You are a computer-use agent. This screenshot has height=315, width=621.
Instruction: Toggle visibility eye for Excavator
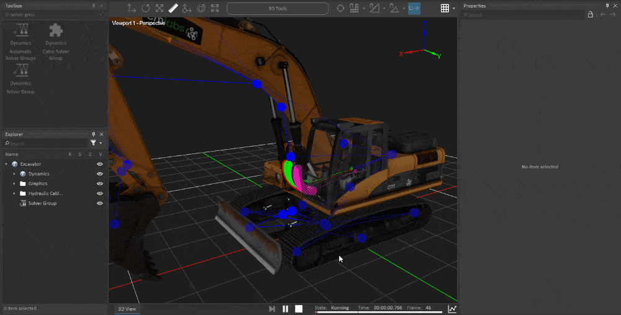point(100,164)
